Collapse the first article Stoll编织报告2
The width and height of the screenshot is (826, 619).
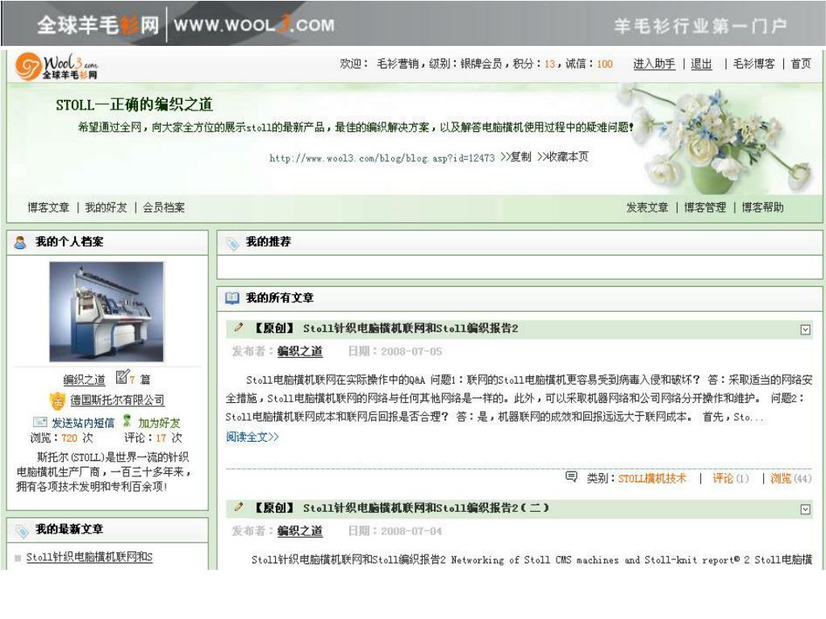[805, 330]
